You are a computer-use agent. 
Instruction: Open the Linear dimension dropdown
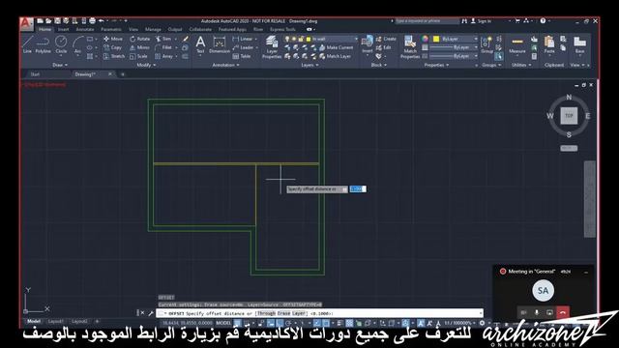coord(256,39)
